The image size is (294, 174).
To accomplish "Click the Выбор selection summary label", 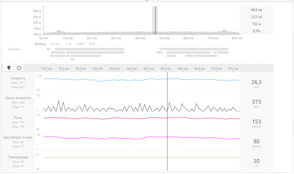I will tap(40, 44).
